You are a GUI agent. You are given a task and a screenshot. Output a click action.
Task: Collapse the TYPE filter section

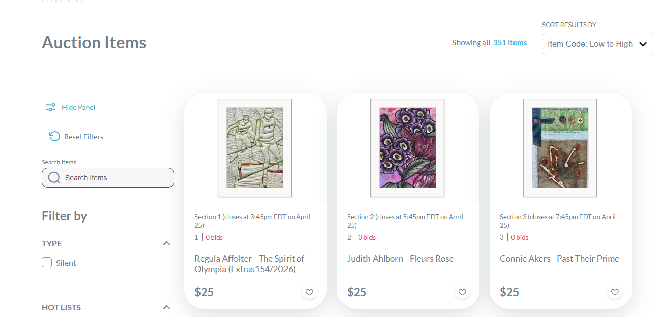167,243
